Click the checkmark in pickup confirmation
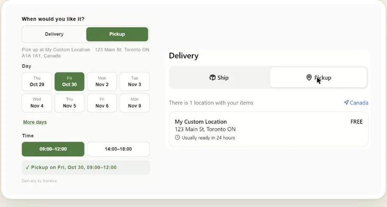The width and height of the screenshot is (387, 207). click(x=27, y=167)
